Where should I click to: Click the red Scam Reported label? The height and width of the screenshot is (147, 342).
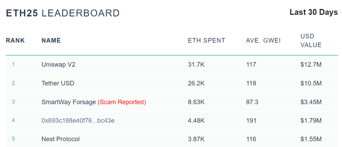[122, 102]
